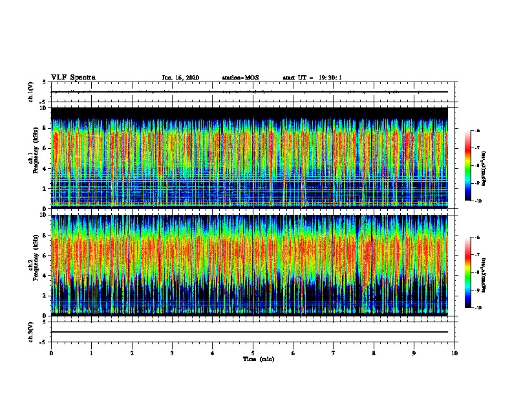512x396 pixels.
Task: Click time axis tick label "1"
Action: 91,353
